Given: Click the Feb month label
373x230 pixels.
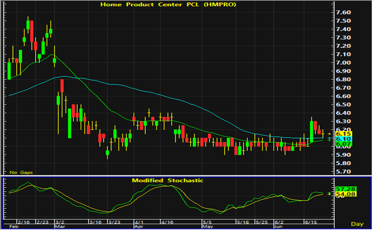Looking at the screenshot, I should [x=14, y=227].
